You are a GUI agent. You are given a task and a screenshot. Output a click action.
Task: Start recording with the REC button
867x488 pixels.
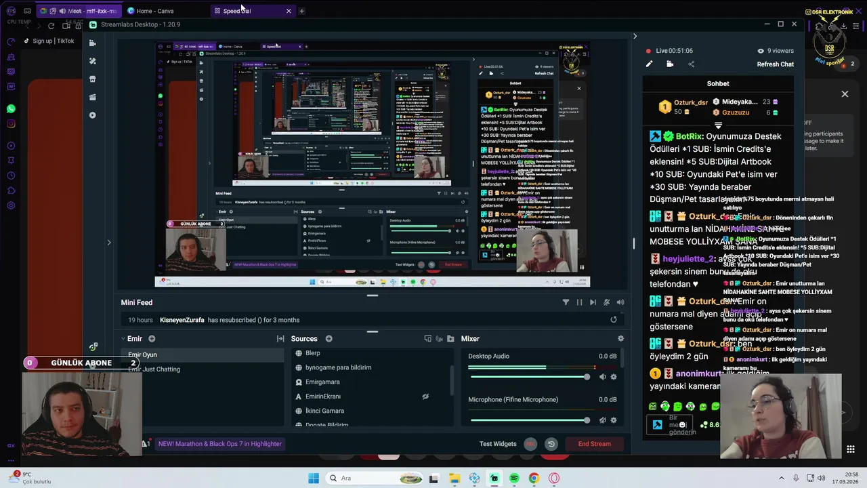tap(530, 444)
